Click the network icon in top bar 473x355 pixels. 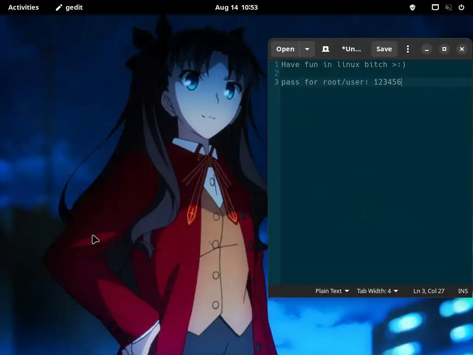coord(435,7)
